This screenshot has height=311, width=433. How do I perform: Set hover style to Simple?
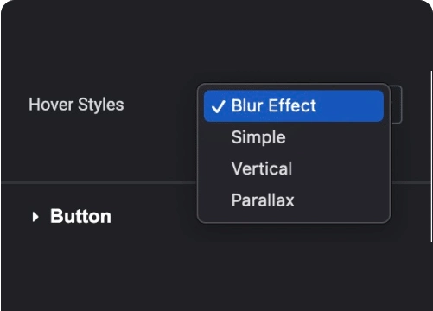pyautogui.click(x=294, y=137)
